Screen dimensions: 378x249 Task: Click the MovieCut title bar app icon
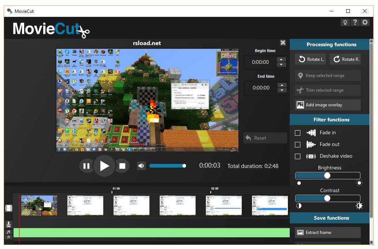pos(10,11)
